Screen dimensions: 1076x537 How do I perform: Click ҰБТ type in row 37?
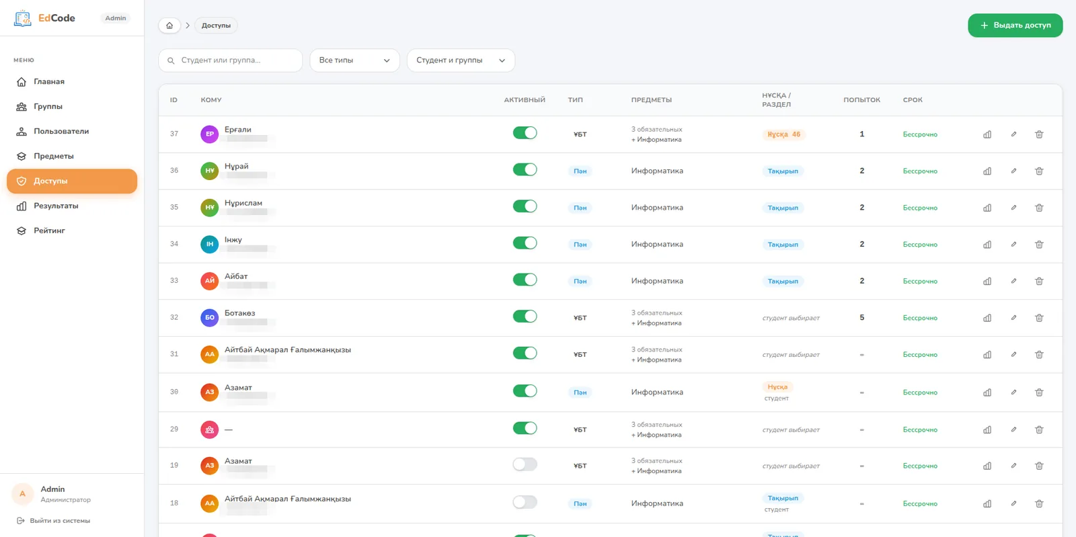[x=580, y=134]
